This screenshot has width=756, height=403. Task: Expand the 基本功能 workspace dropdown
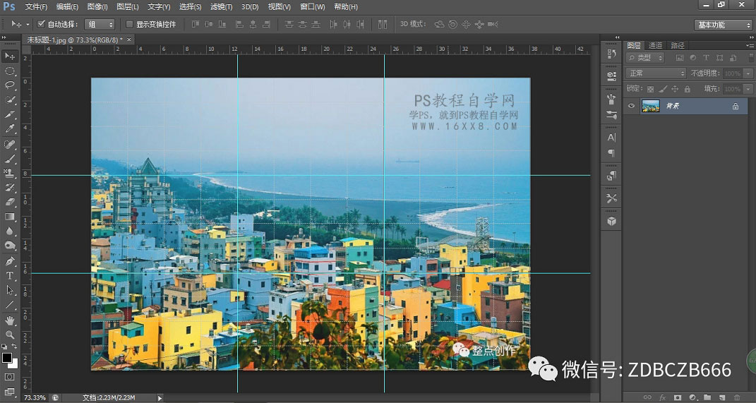(x=724, y=25)
